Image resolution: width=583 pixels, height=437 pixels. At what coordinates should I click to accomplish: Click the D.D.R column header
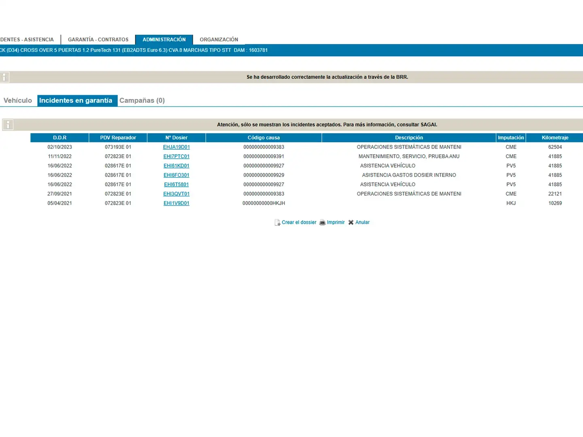tap(60, 138)
